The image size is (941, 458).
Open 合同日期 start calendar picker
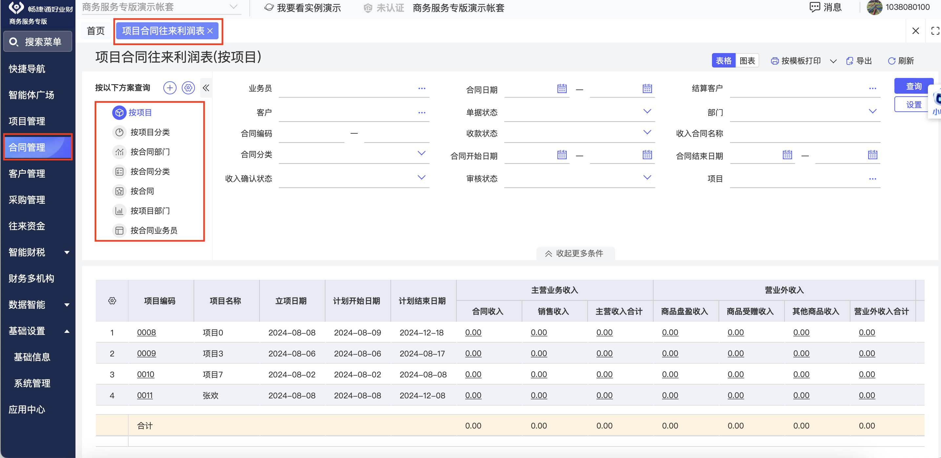(562, 88)
